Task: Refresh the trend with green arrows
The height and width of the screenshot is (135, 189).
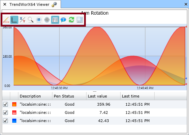Action: (72, 20)
